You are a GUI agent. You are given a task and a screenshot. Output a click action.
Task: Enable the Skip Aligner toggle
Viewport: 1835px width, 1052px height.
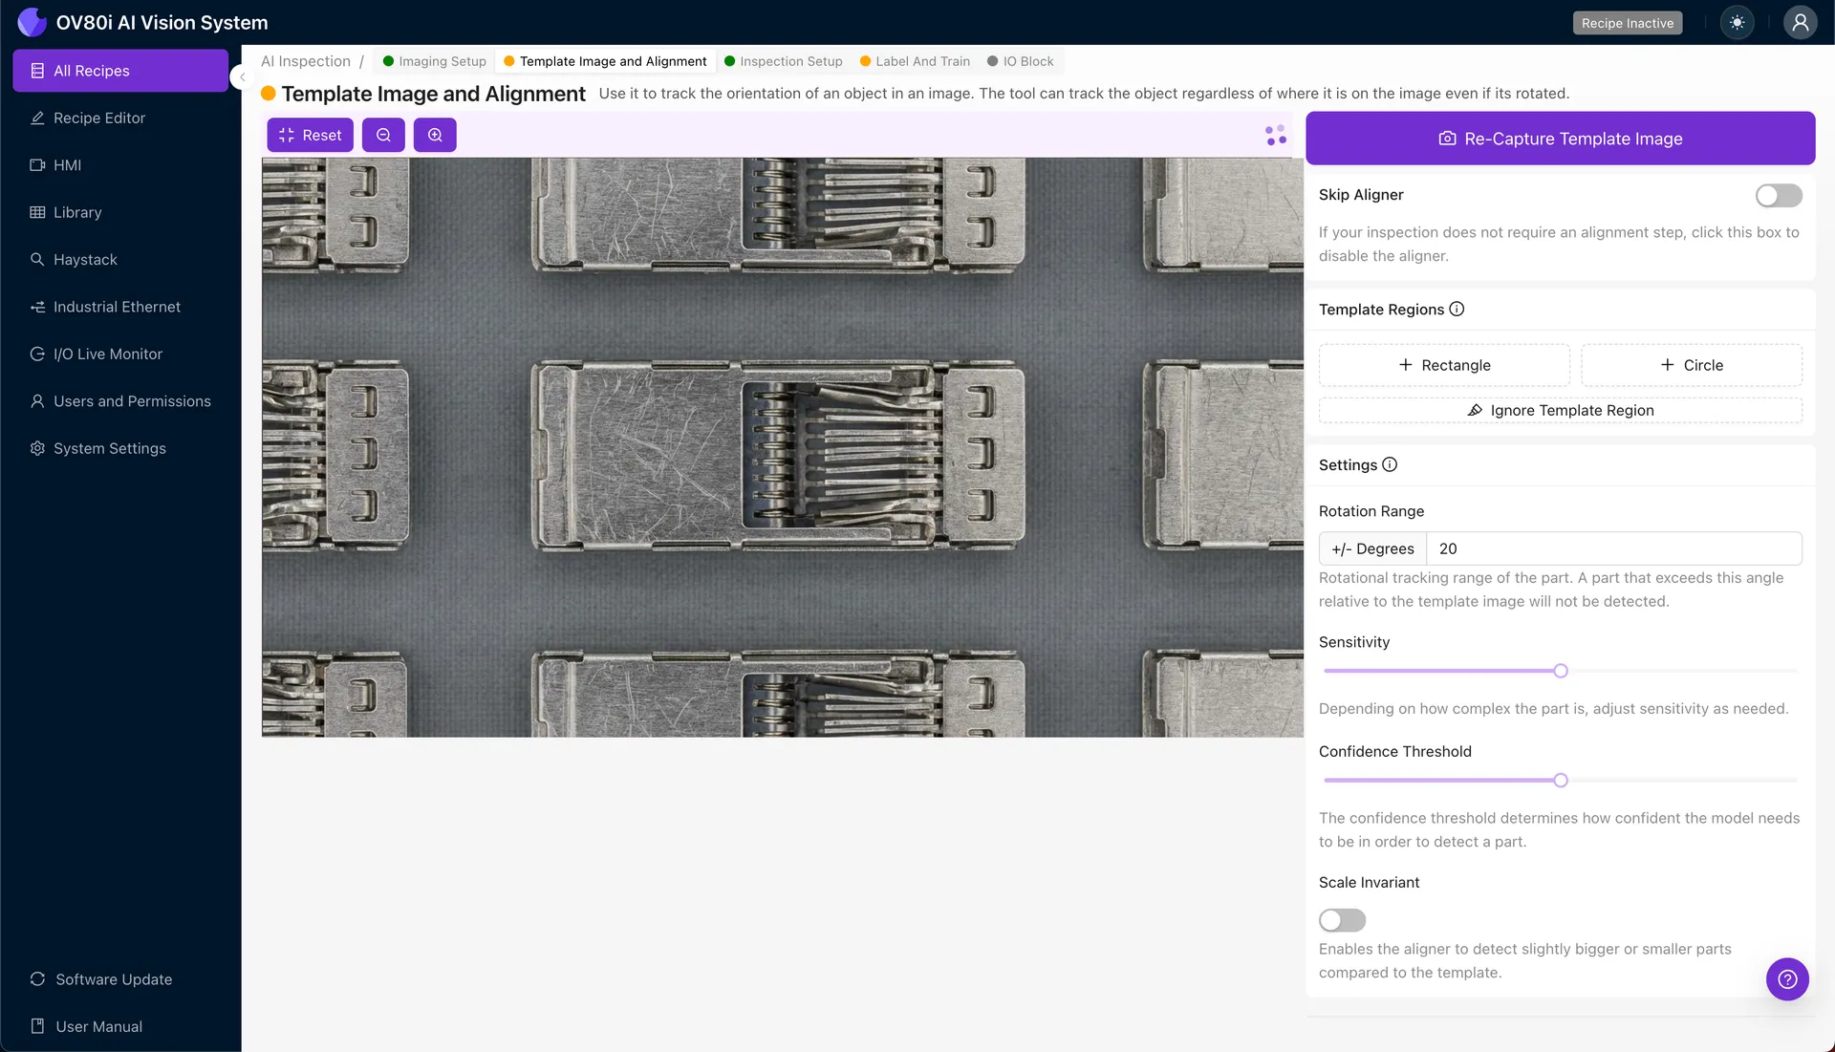pyautogui.click(x=1778, y=196)
